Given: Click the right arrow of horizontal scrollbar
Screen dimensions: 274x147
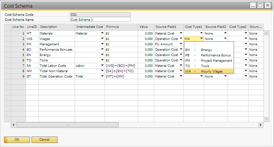Looking at the screenshot, I should (260, 125).
